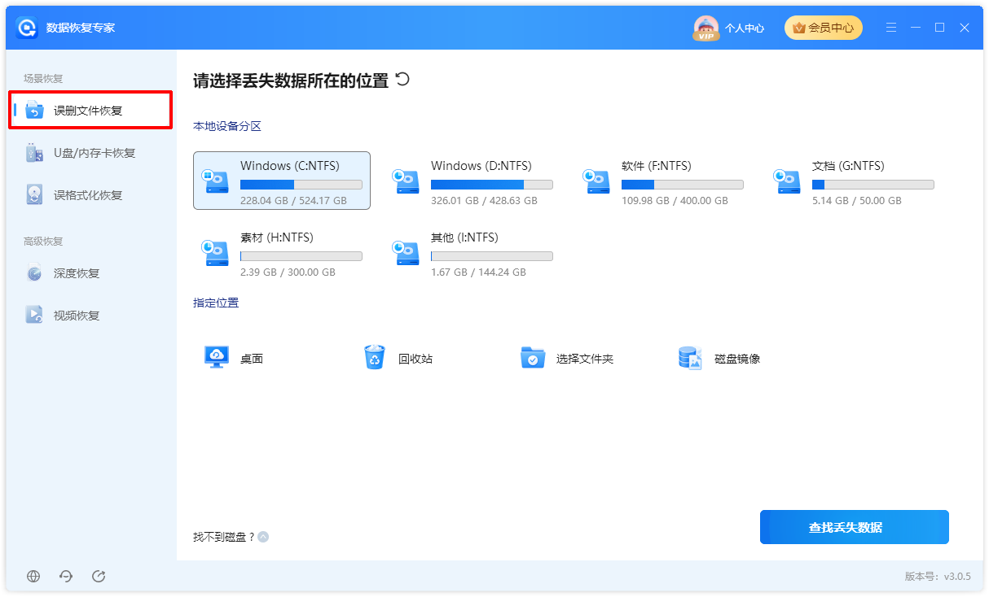Select the 文档 (G:NTFS) drive icon
Screen dimensions: 989x597
[x=788, y=181]
